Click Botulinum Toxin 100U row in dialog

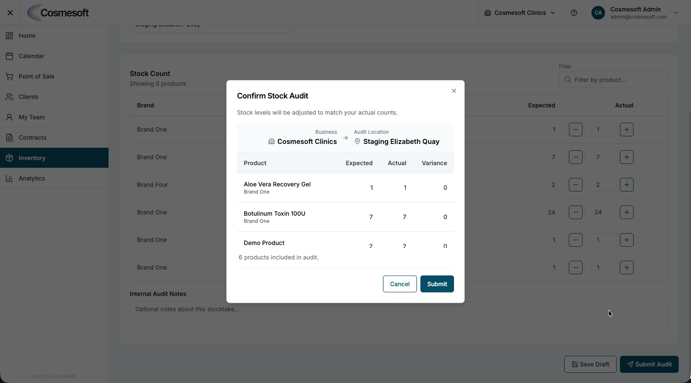345,217
